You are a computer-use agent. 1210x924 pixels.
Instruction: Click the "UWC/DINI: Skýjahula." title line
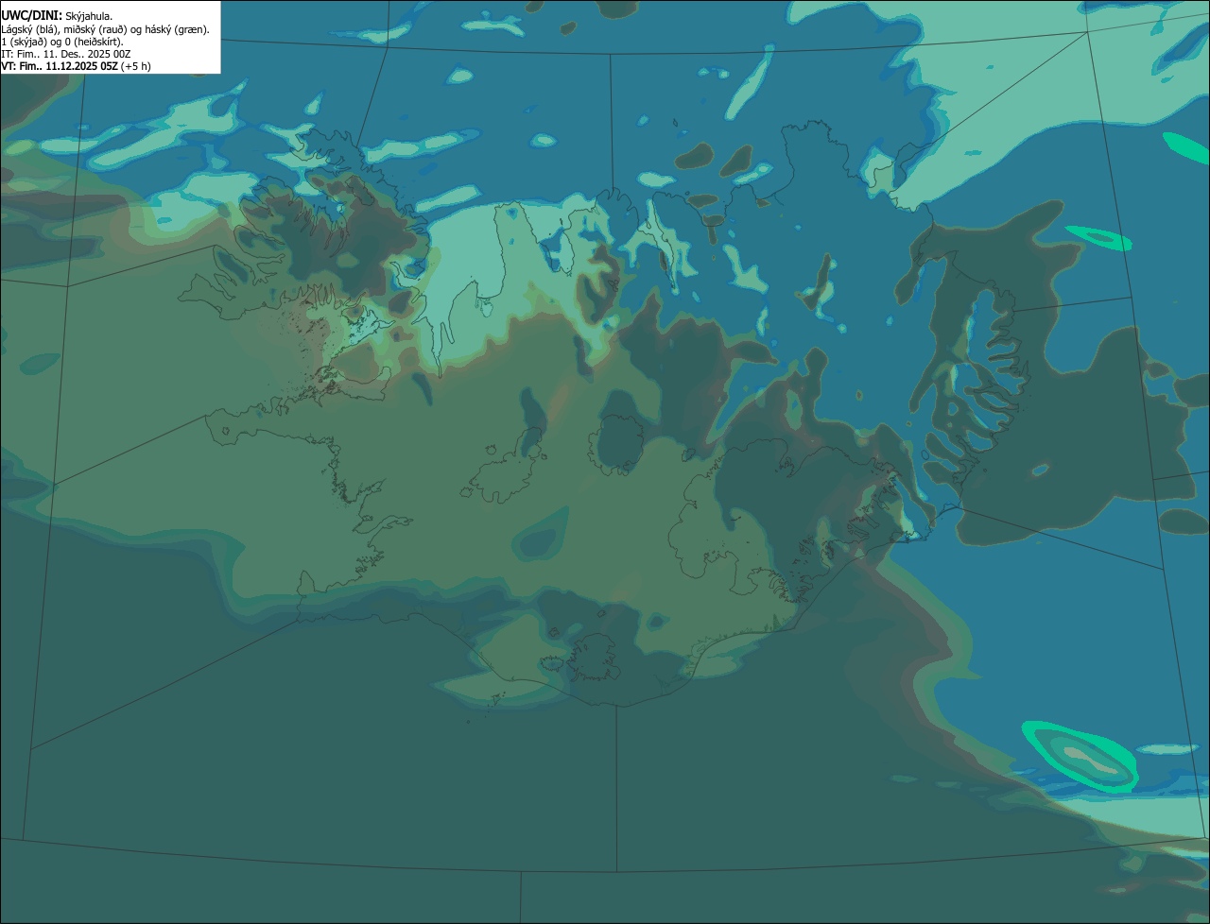point(57,15)
